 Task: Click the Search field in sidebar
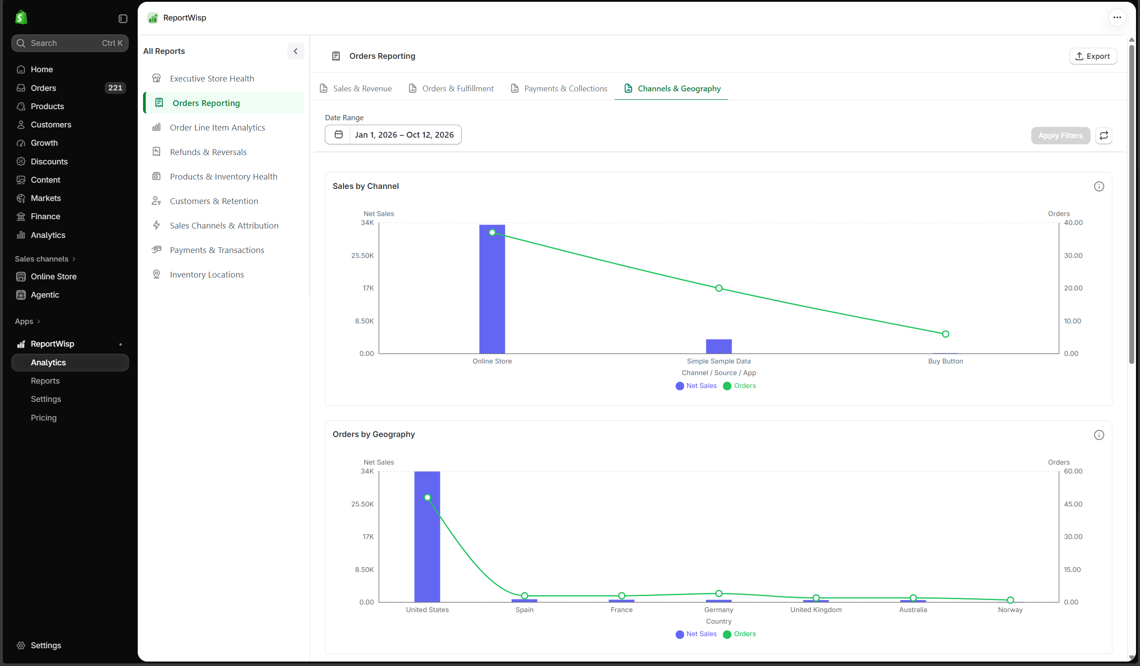70,43
